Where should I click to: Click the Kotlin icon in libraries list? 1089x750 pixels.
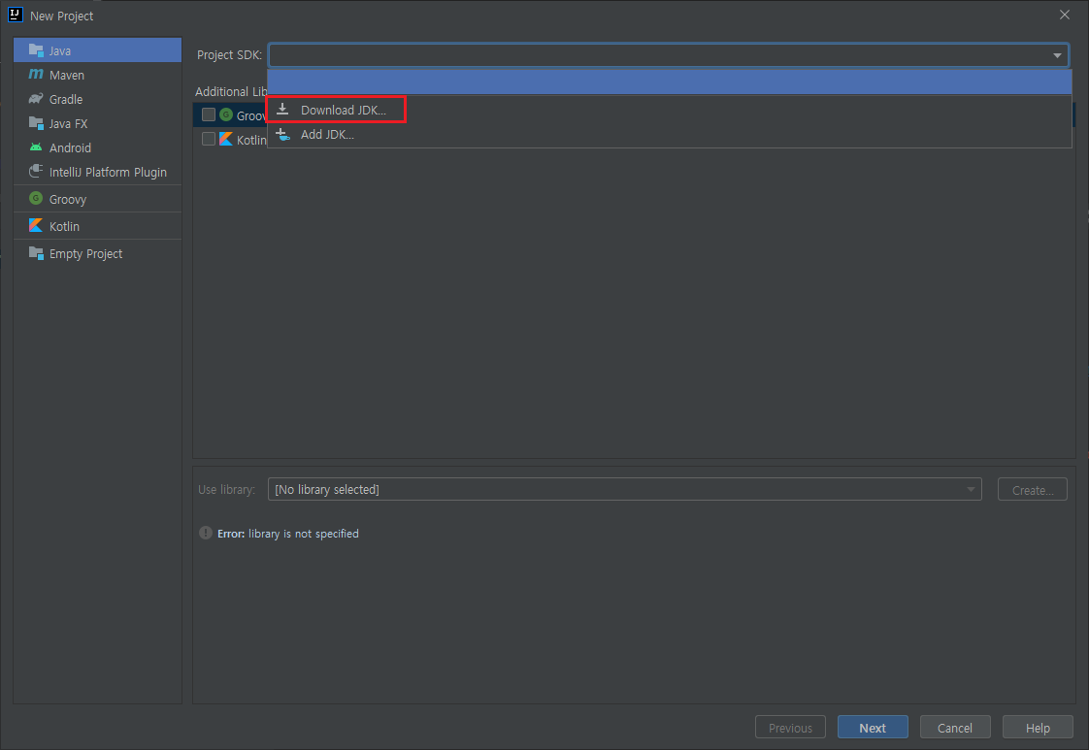[226, 139]
